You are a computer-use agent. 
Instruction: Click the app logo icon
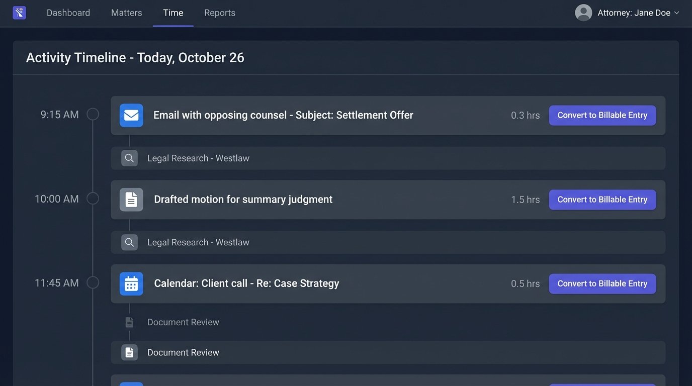coord(19,13)
